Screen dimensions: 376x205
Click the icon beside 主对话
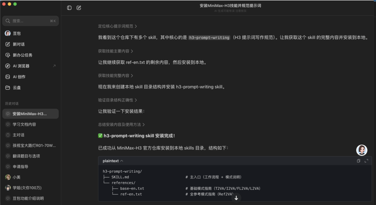coord(8,135)
